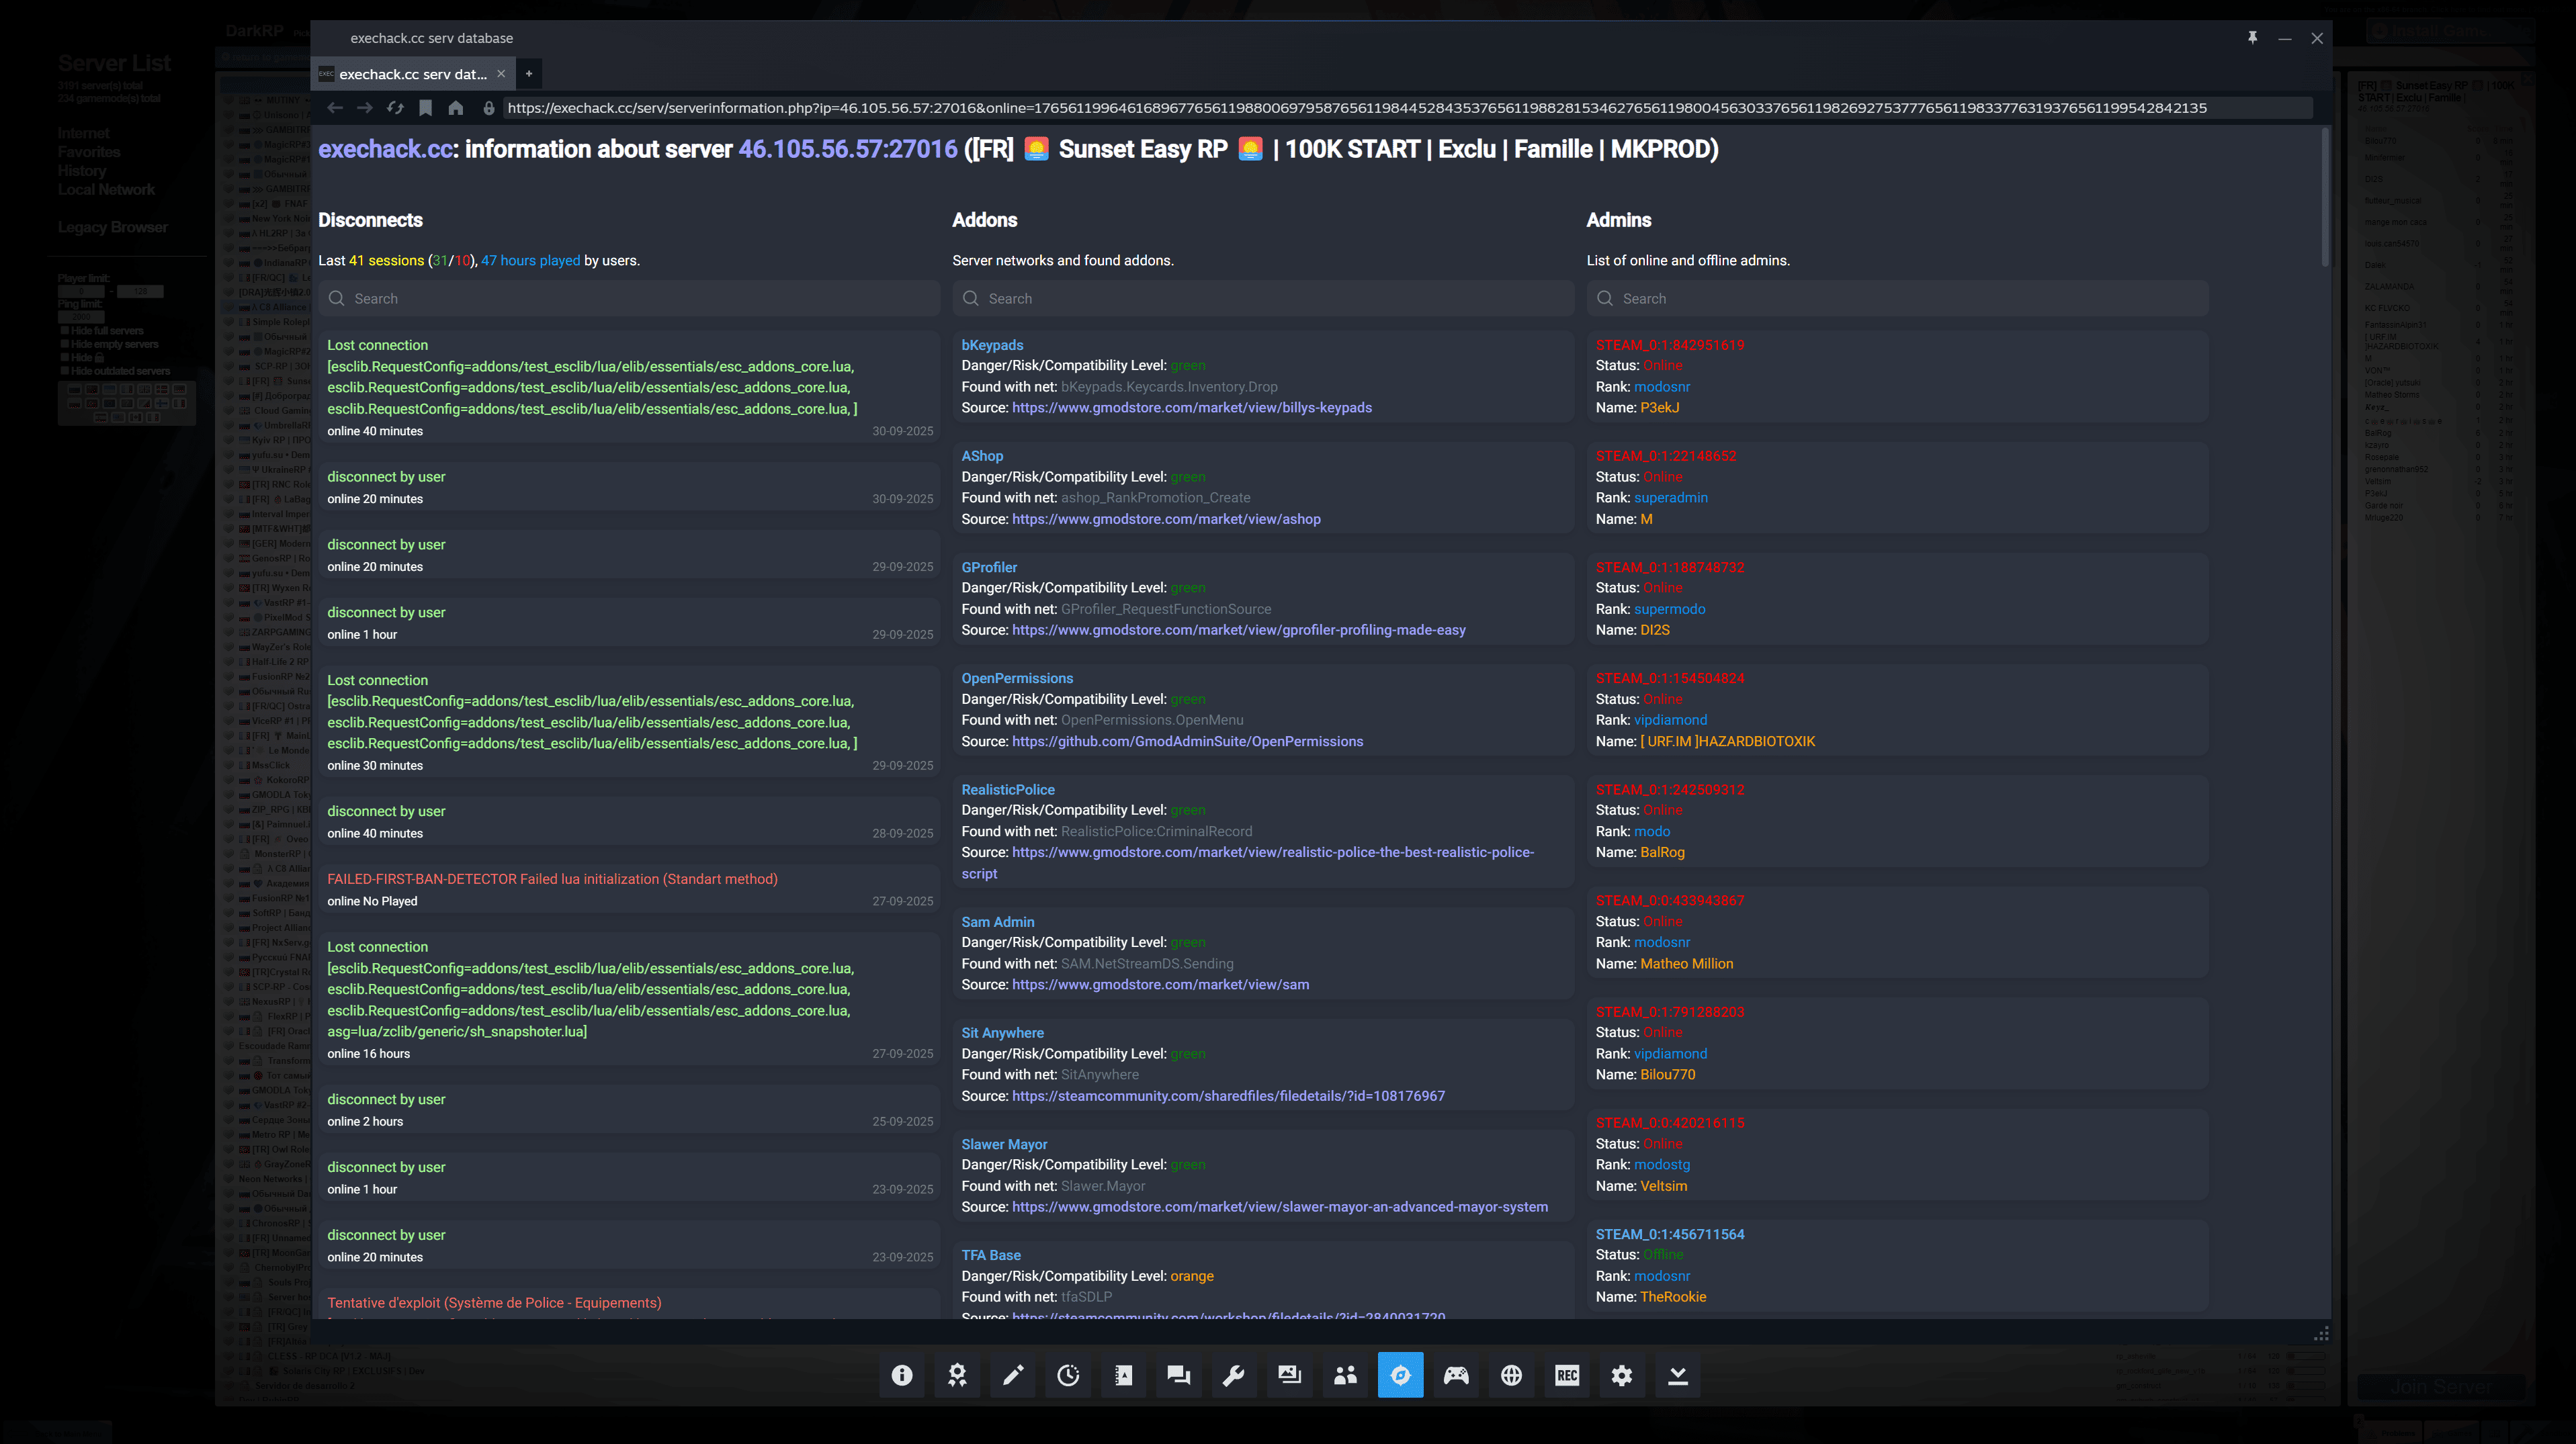Open a new browser tab with plus
Screen dimensions: 2576x1444
point(529,74)
